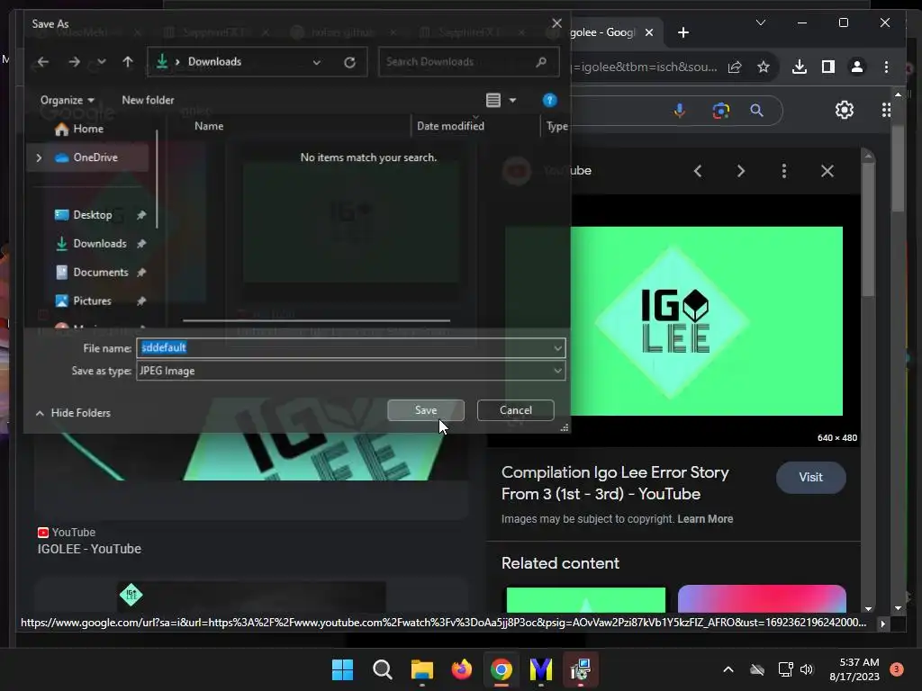Click the Search Downloads field
922x691 pixels.
(468, 62)
